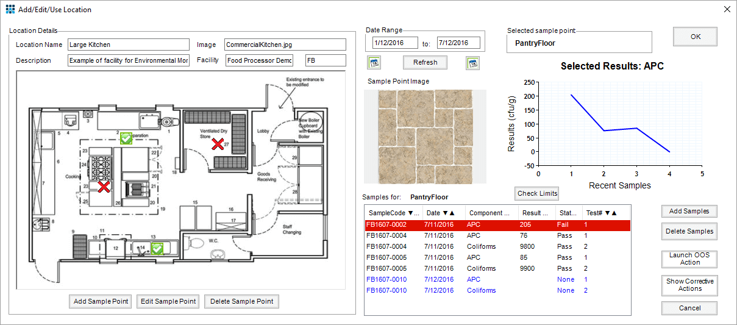Select the green check marker near Preparation
737x325 pixels.
(126, 139)
